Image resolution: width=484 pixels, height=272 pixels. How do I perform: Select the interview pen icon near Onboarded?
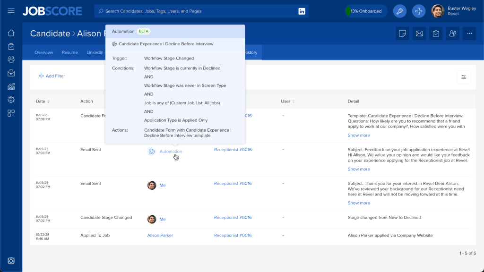tap(399, 11)
